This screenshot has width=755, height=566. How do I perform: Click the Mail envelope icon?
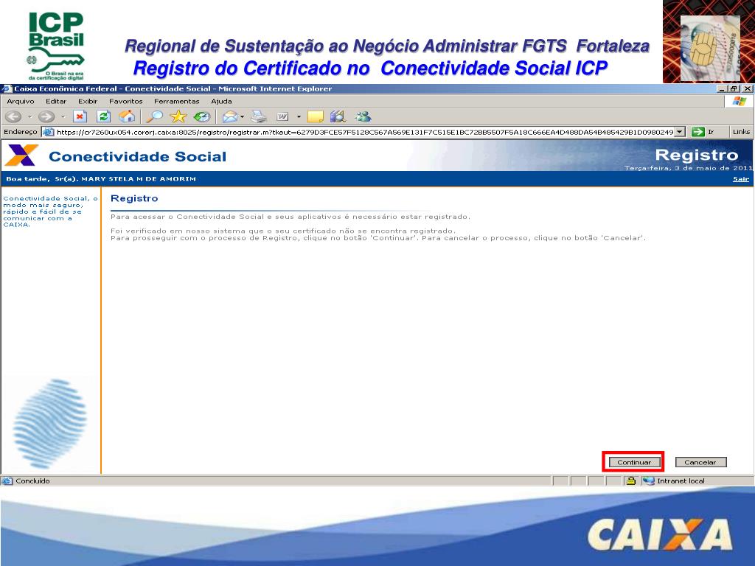pyautogui.click(x=230, y=116)
